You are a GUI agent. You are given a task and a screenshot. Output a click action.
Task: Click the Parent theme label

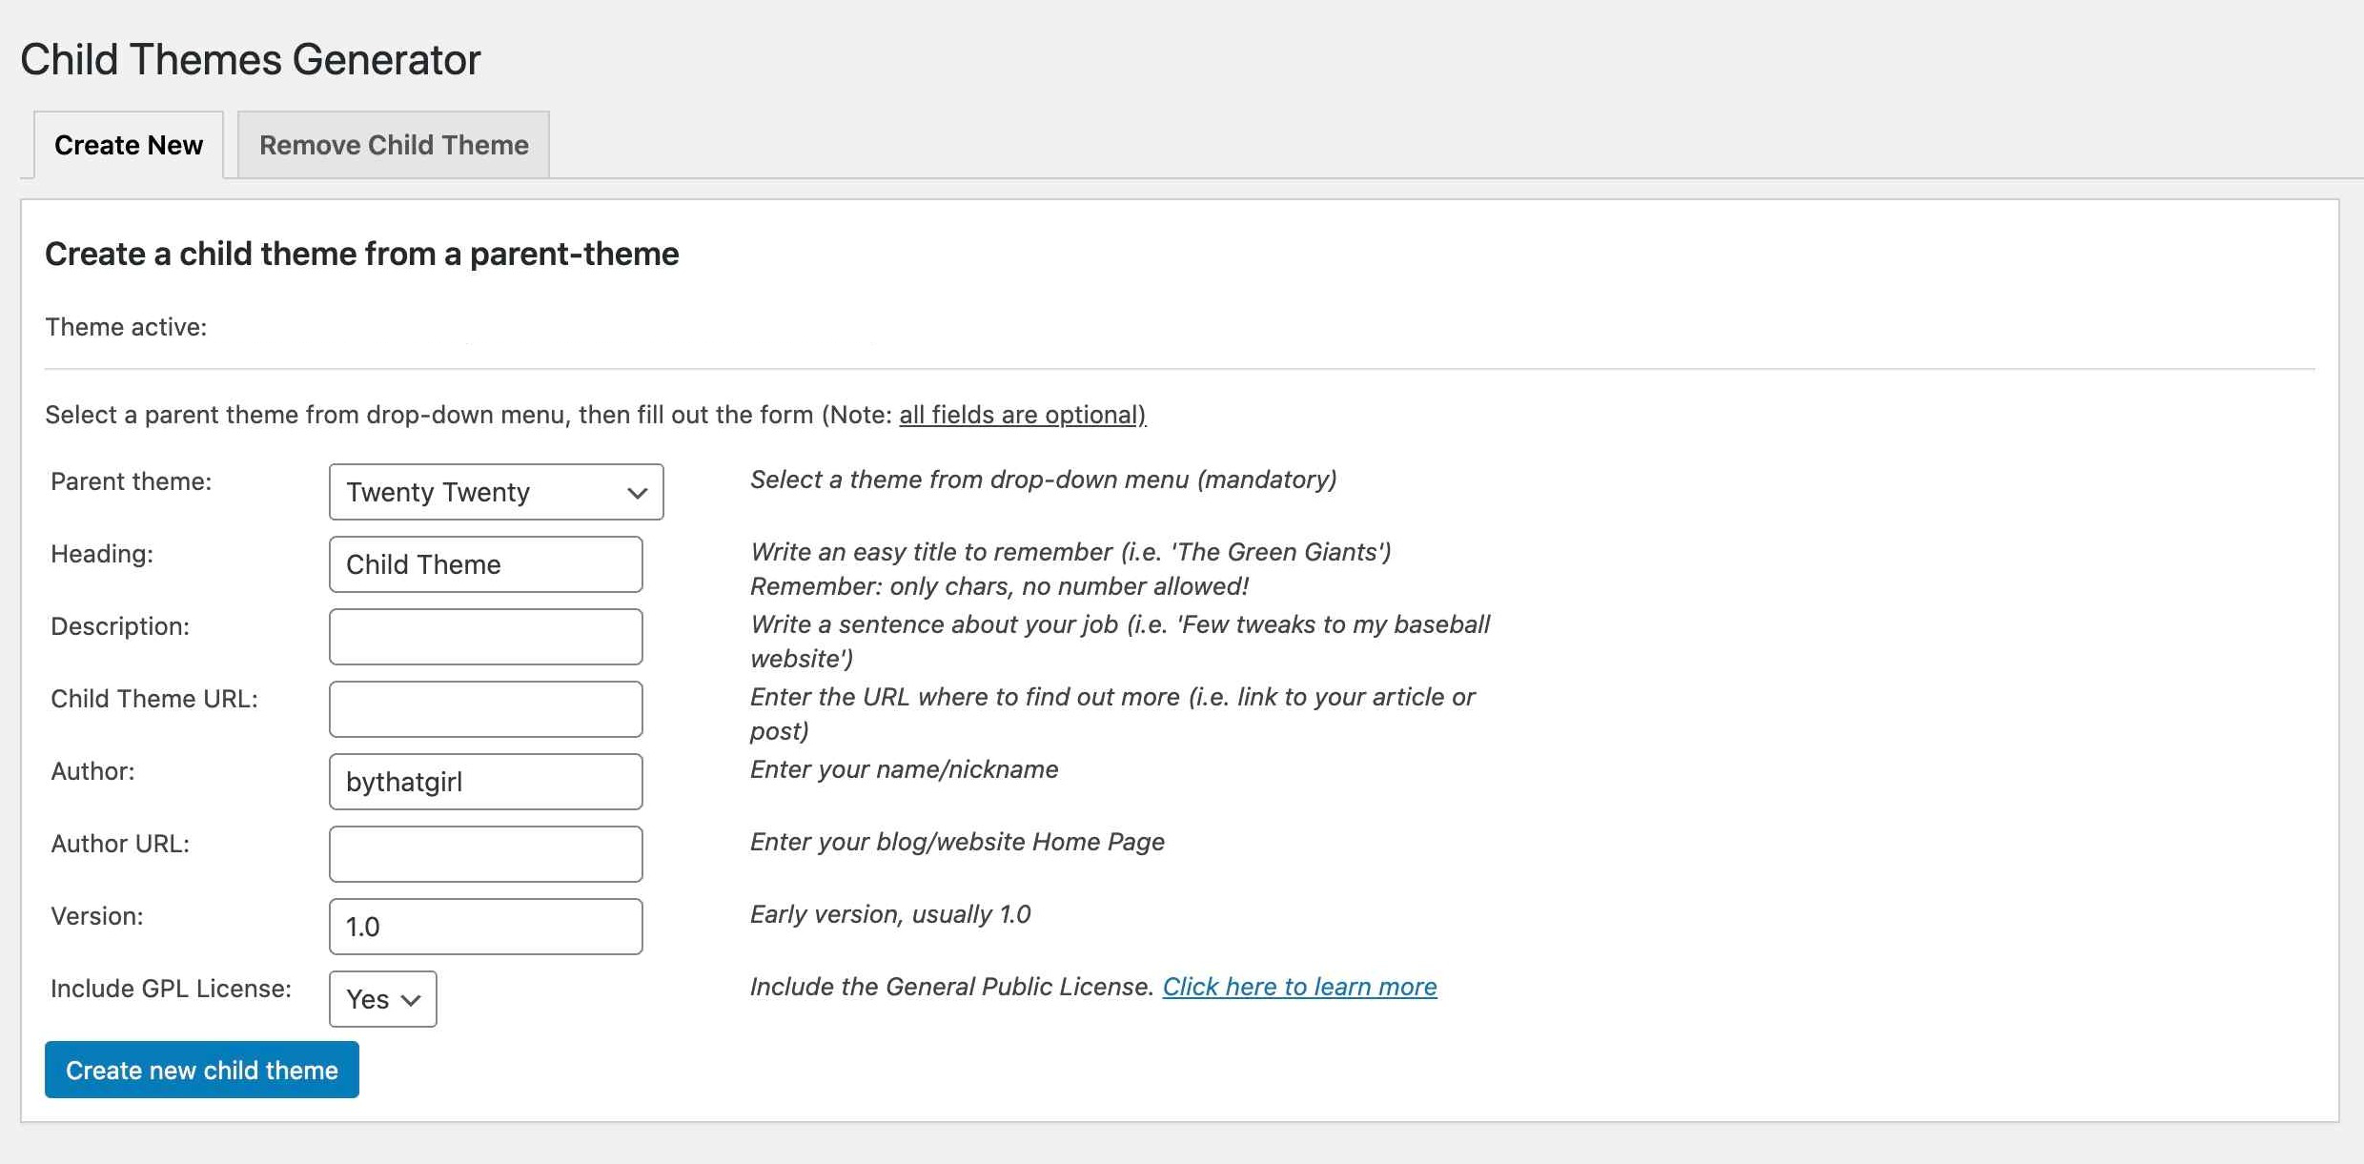point(132,481)
